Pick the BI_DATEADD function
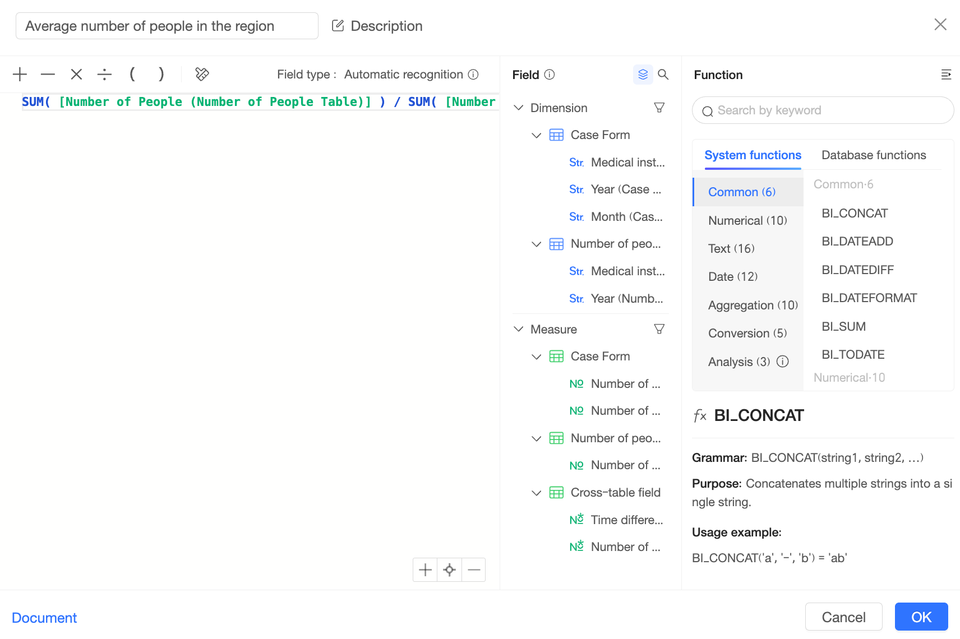The image size is (960, 639). pos(857,242)
